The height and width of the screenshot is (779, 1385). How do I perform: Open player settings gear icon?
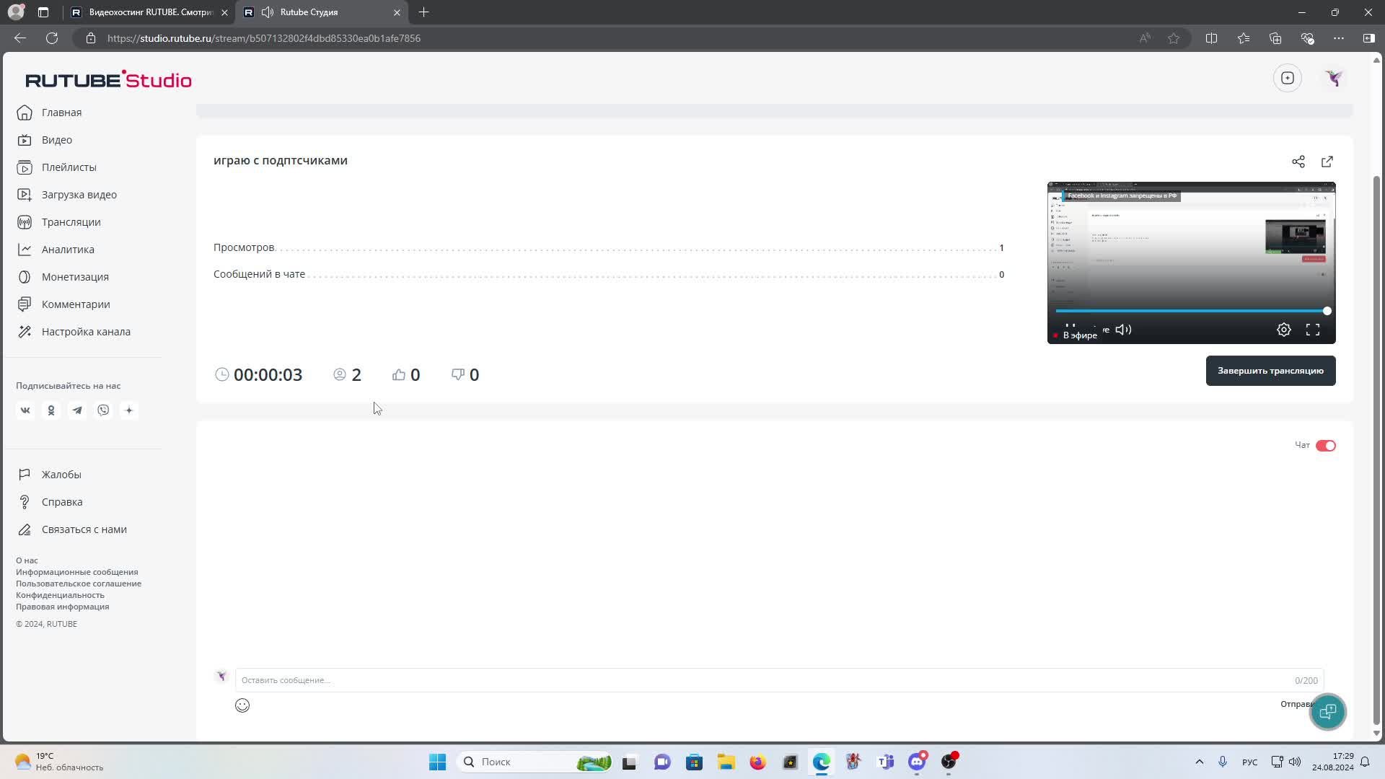point(1283,330)
